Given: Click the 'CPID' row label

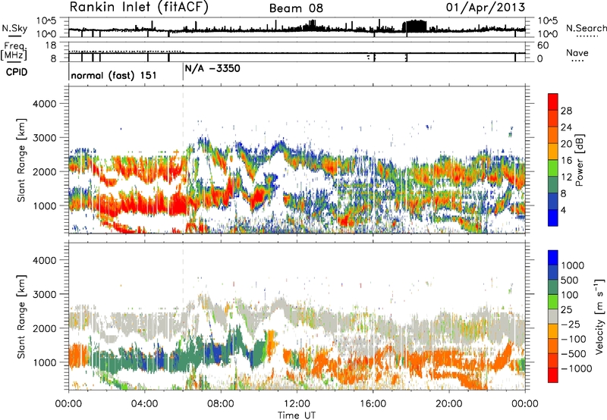Looking at the screenshot, I should 16,72.
